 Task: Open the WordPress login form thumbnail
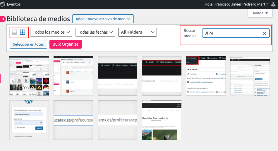tap(29, 120)
